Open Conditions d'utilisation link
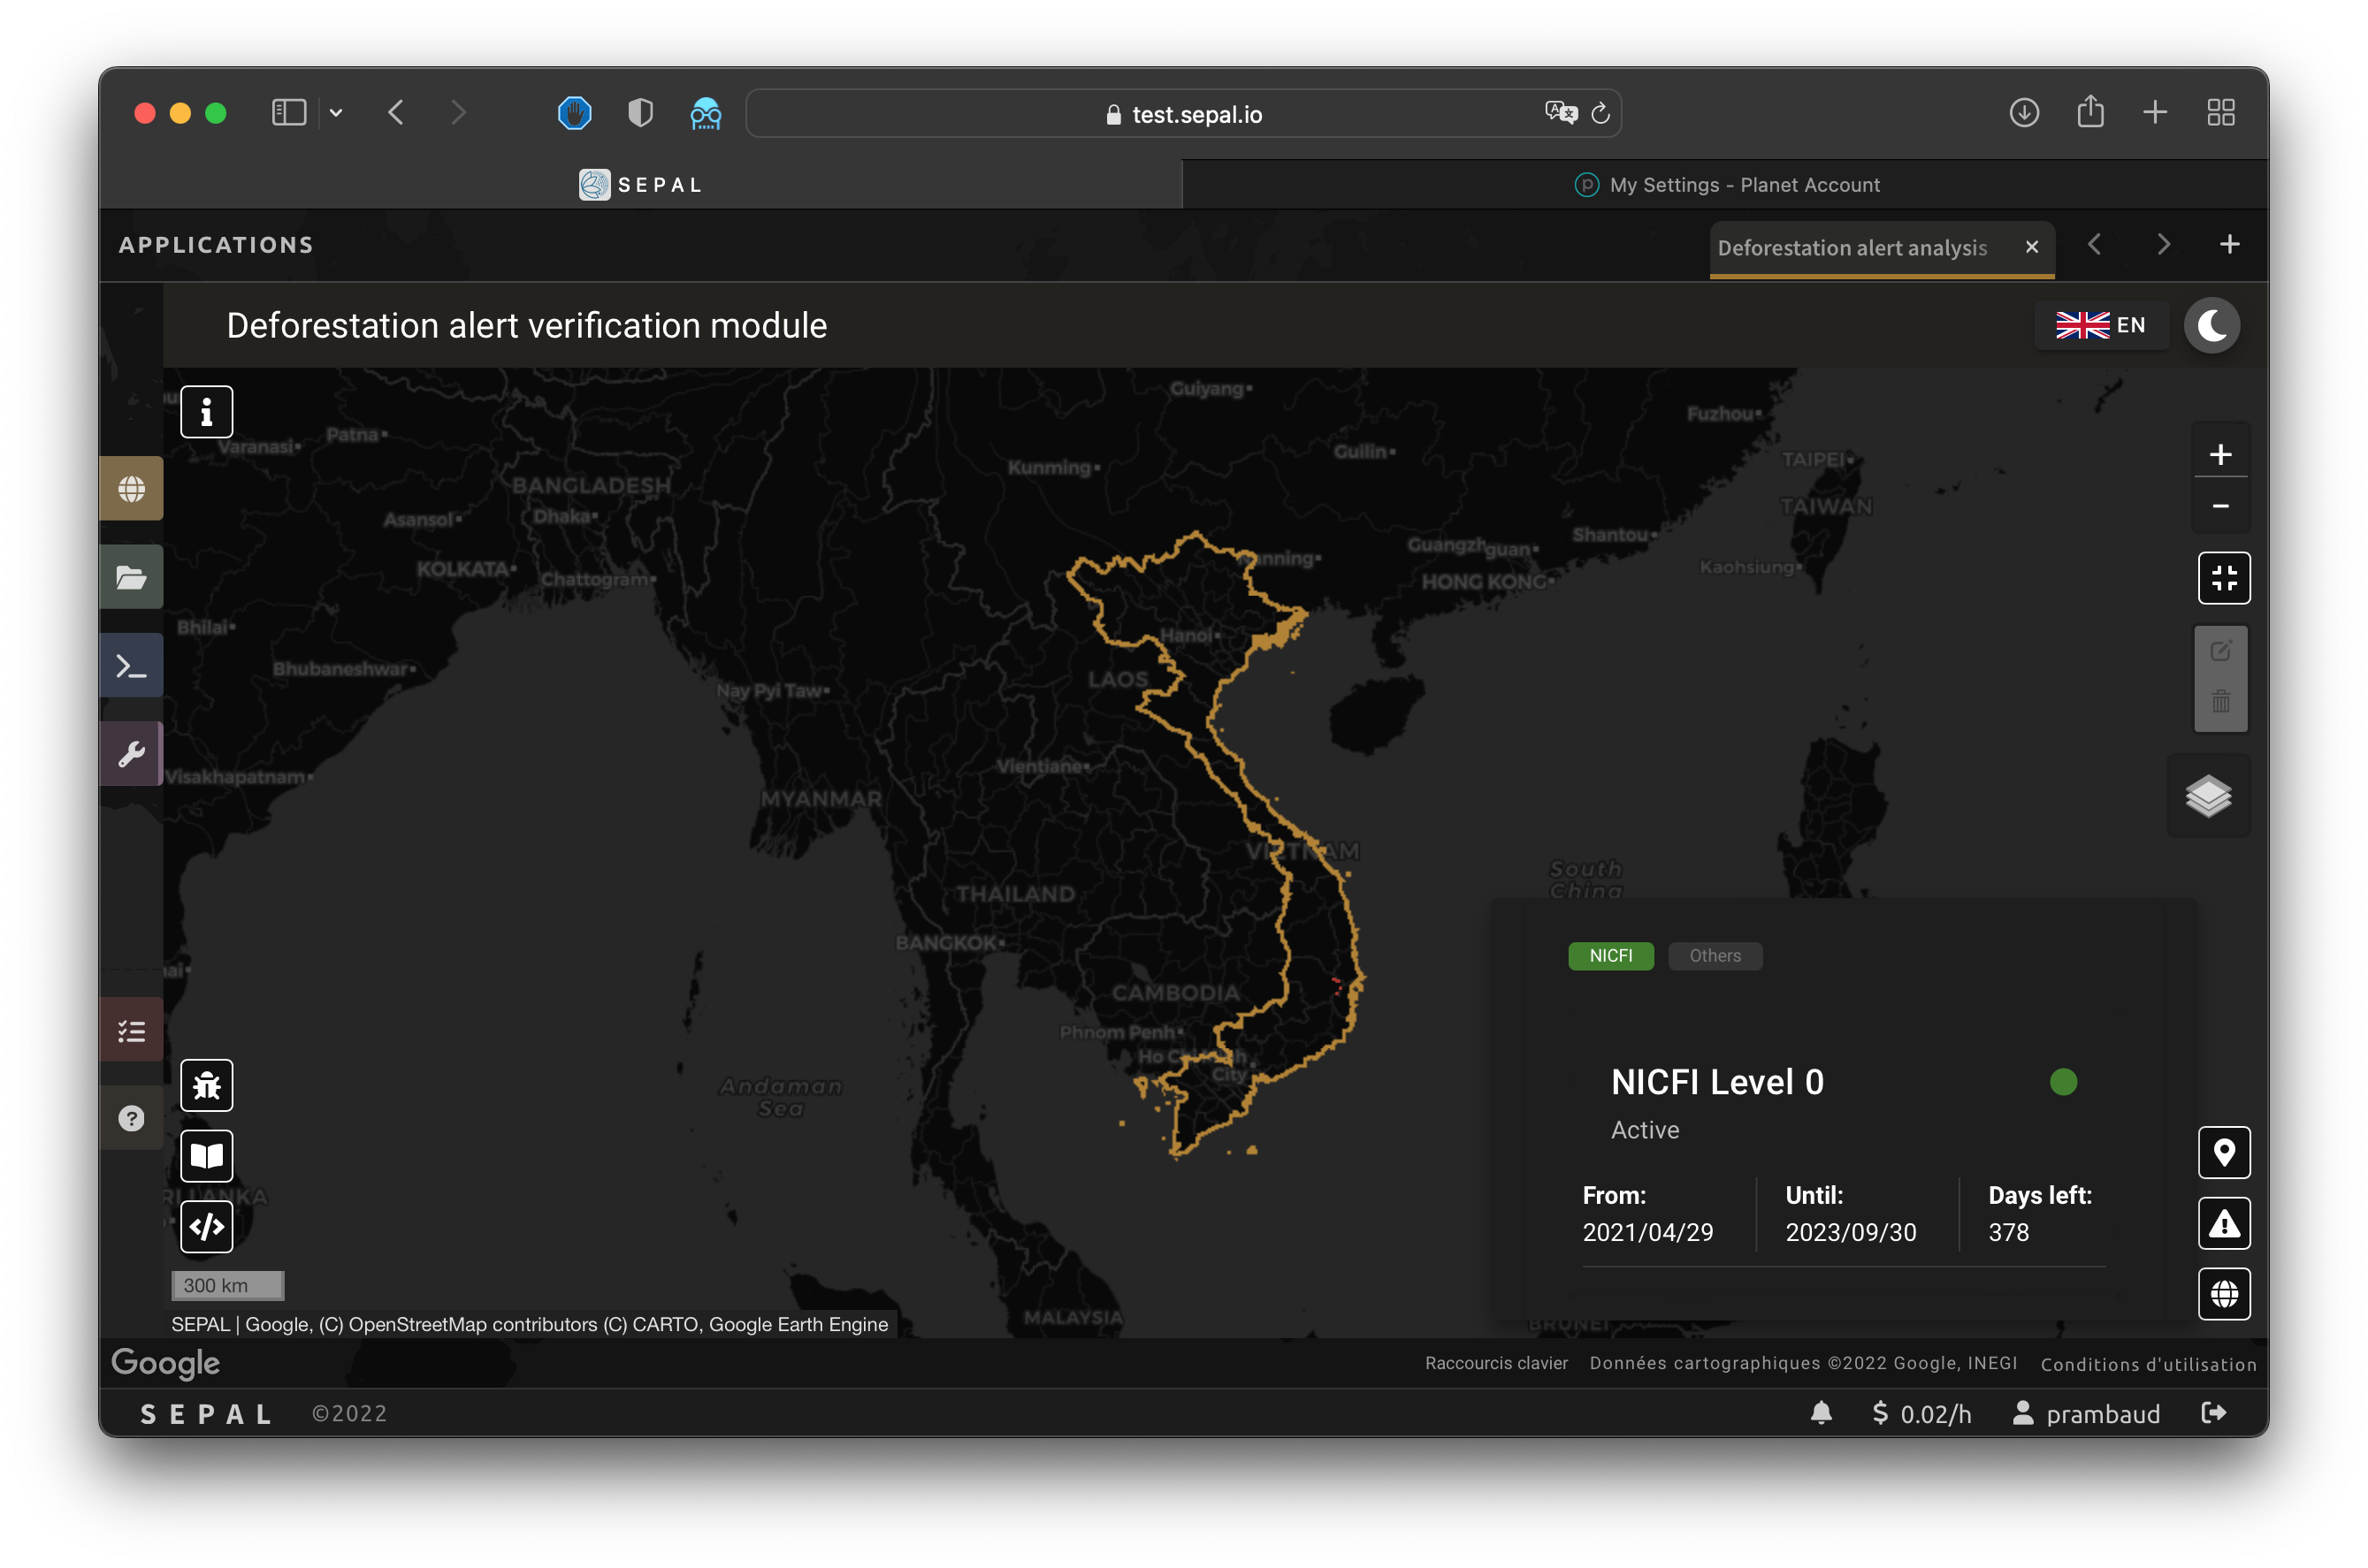Screen dimensions: 2368x1568 [2147, 1364]
